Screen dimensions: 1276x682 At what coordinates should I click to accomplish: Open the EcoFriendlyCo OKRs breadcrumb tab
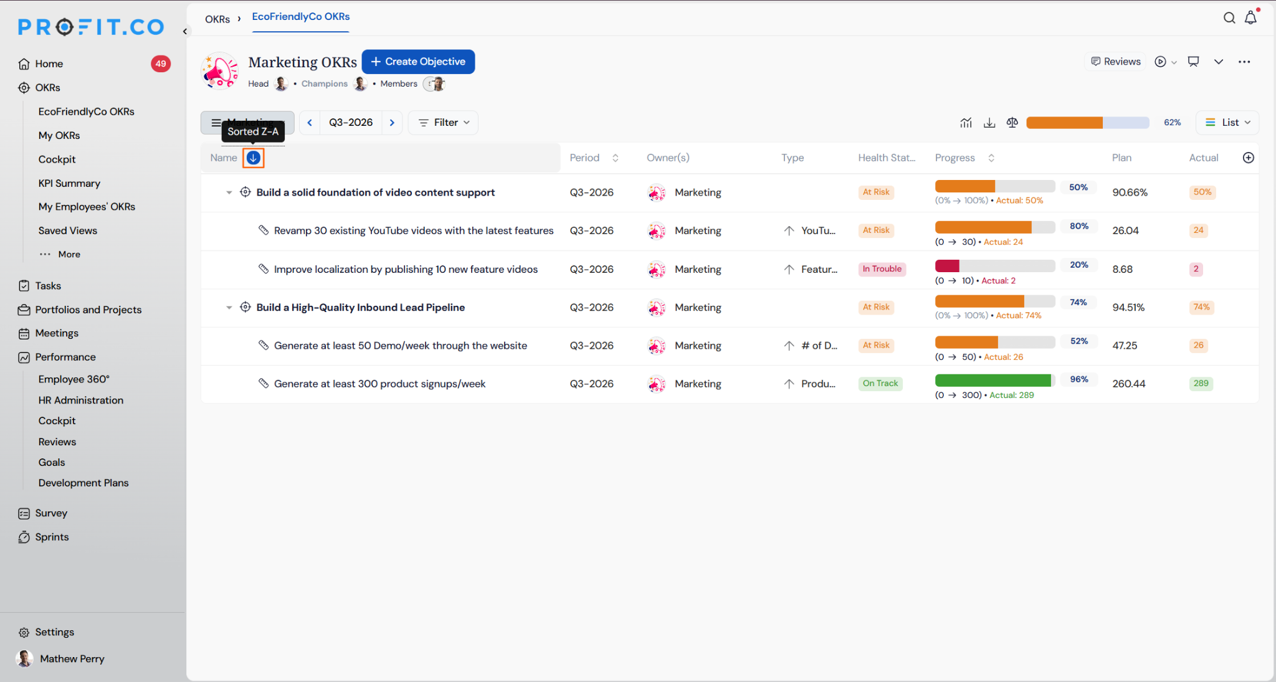click(x=300, y=17)
